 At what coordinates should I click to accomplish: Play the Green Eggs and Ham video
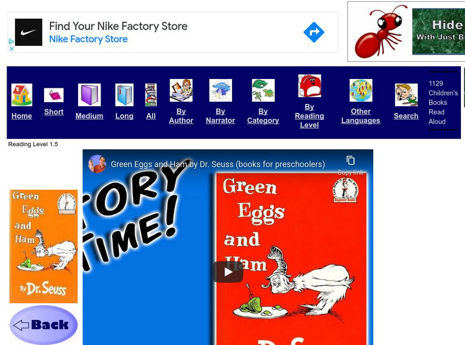(x=228, y=272)
